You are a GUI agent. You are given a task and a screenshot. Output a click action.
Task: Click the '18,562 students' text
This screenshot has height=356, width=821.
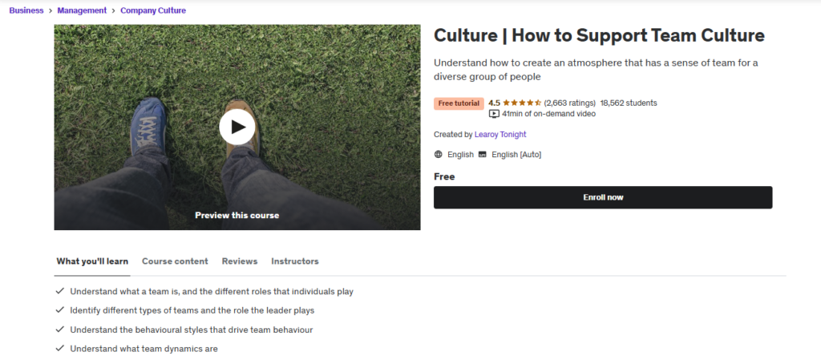point(629,103)
